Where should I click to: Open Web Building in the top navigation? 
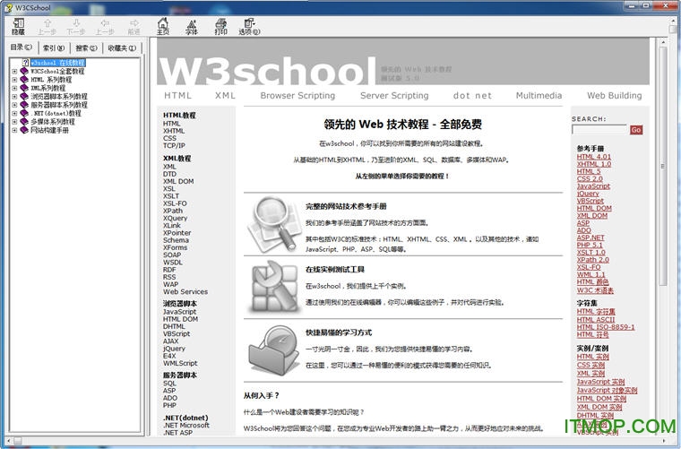[x=614, y=96]
